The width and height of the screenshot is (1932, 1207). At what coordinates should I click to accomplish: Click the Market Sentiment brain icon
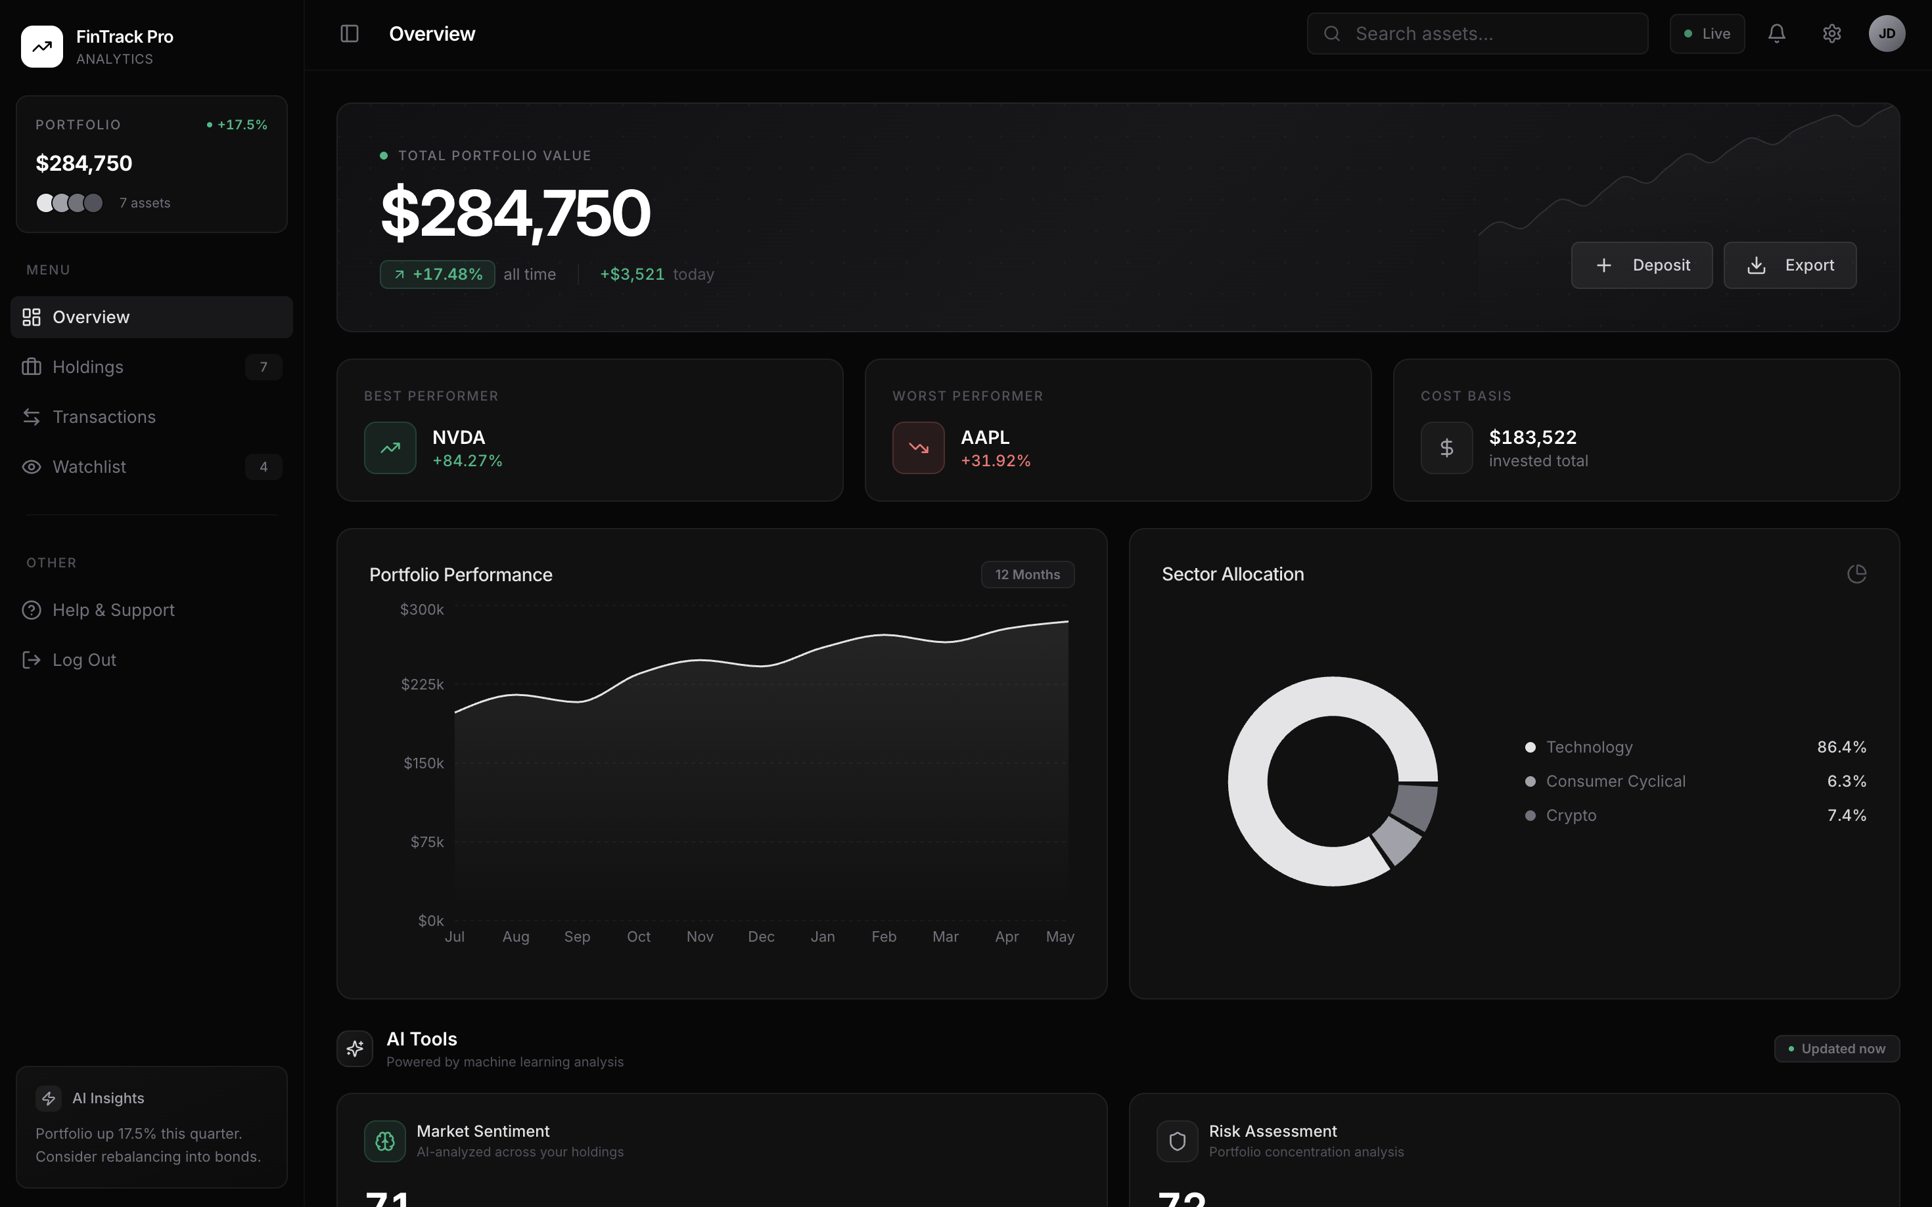(385, 1141)
